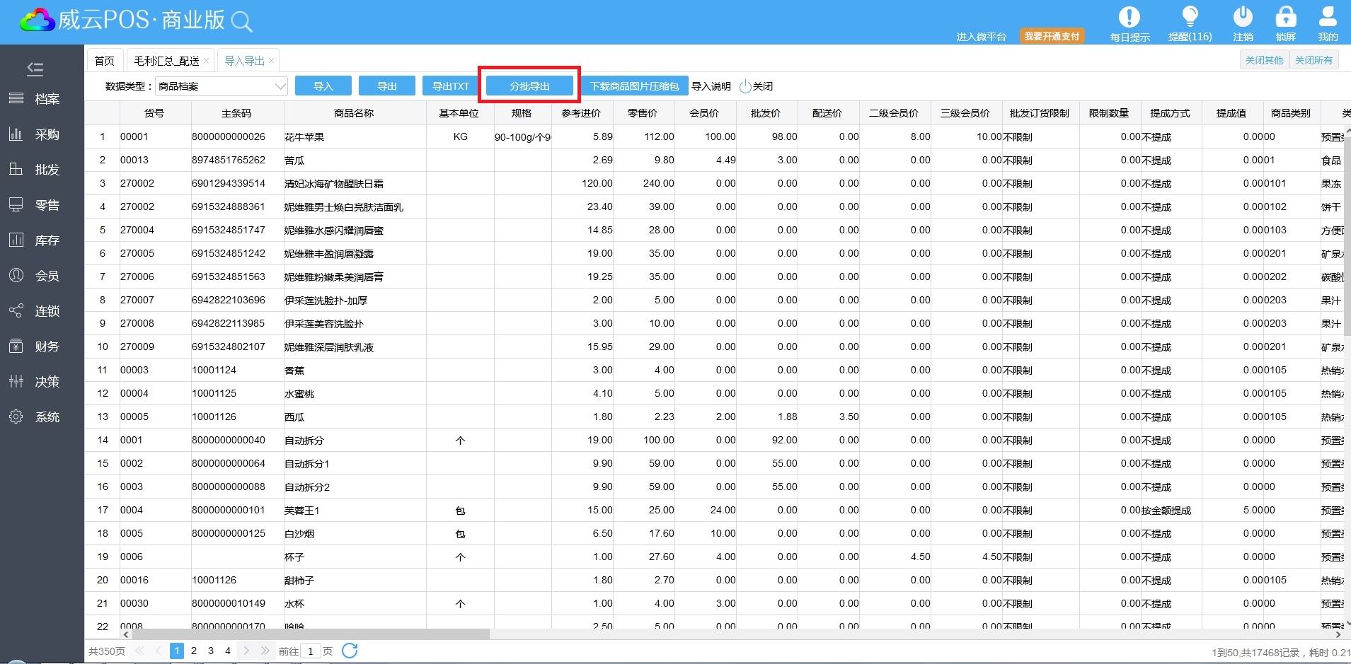The width and height of the screenshot is (1351, 664).
Task: Click the page number input field
Action: 311,651
